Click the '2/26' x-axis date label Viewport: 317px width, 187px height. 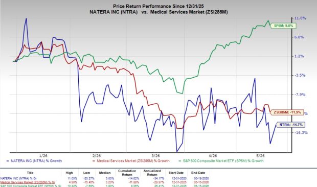click(x=97, y=156)
